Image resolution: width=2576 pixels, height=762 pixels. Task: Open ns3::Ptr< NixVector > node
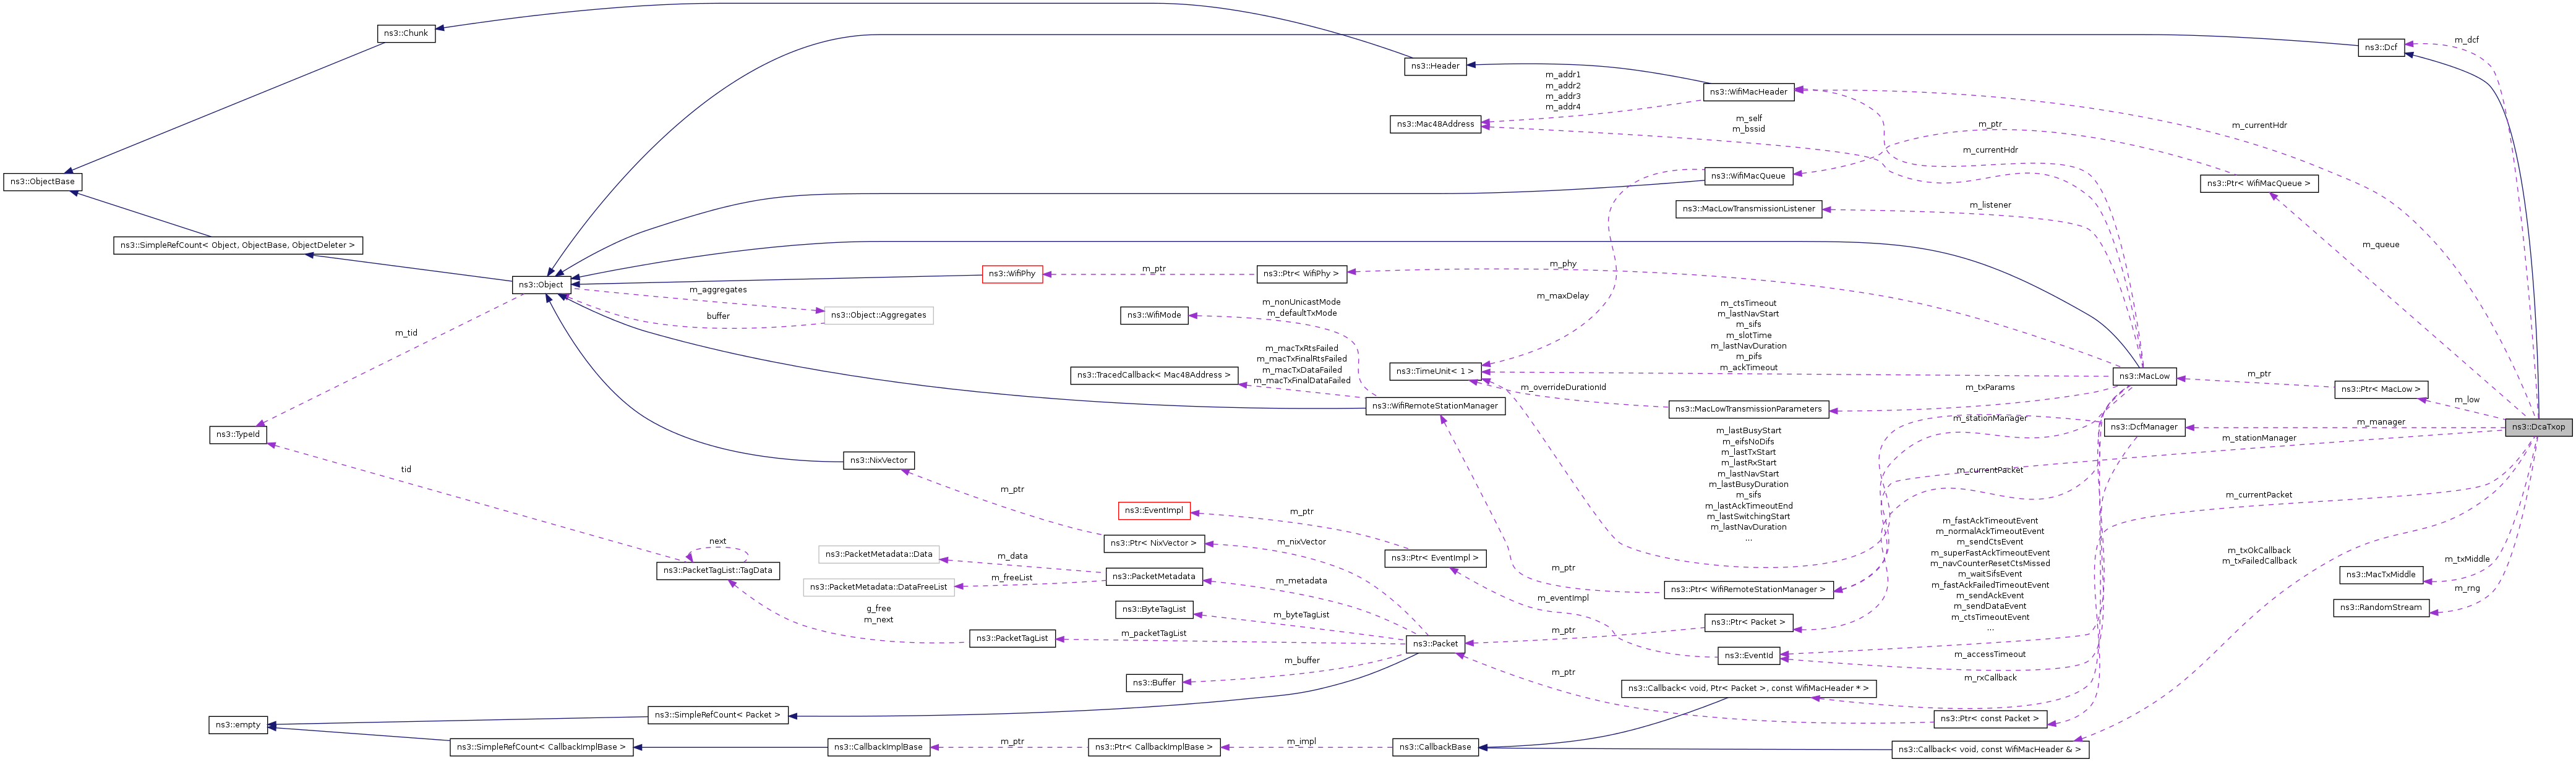1154,543
